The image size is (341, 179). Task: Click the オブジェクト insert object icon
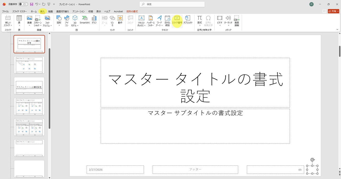point(188,20)
